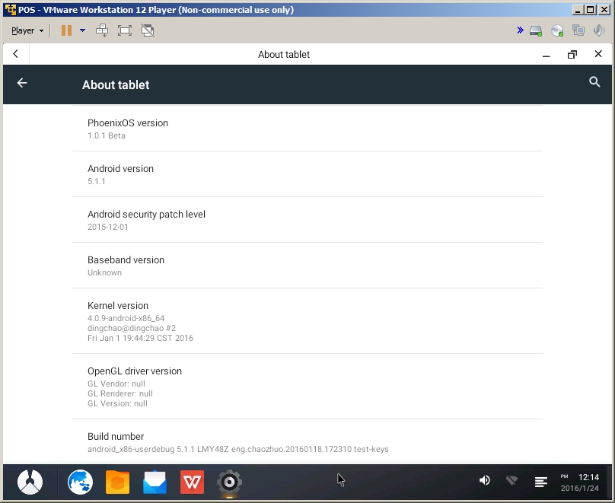The height and width of the screenshot is (503, 615).
Task: Switch to Unity mode
Action: (148, 30)
